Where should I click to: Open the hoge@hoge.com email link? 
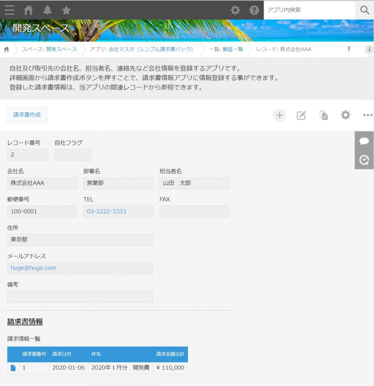[x=34, y=268]
